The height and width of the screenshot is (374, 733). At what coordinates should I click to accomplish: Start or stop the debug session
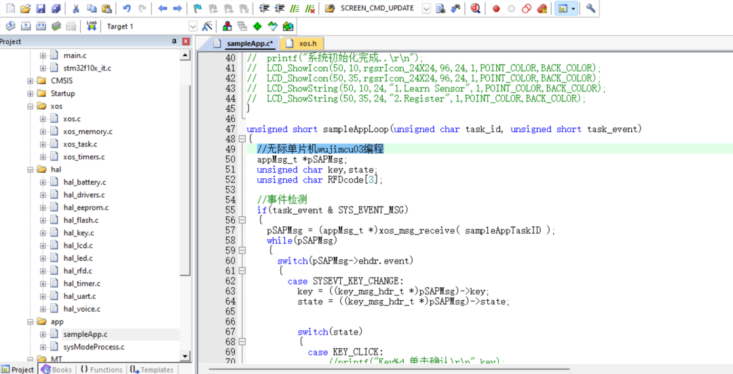pyautogui.click(x=476, y=8)
